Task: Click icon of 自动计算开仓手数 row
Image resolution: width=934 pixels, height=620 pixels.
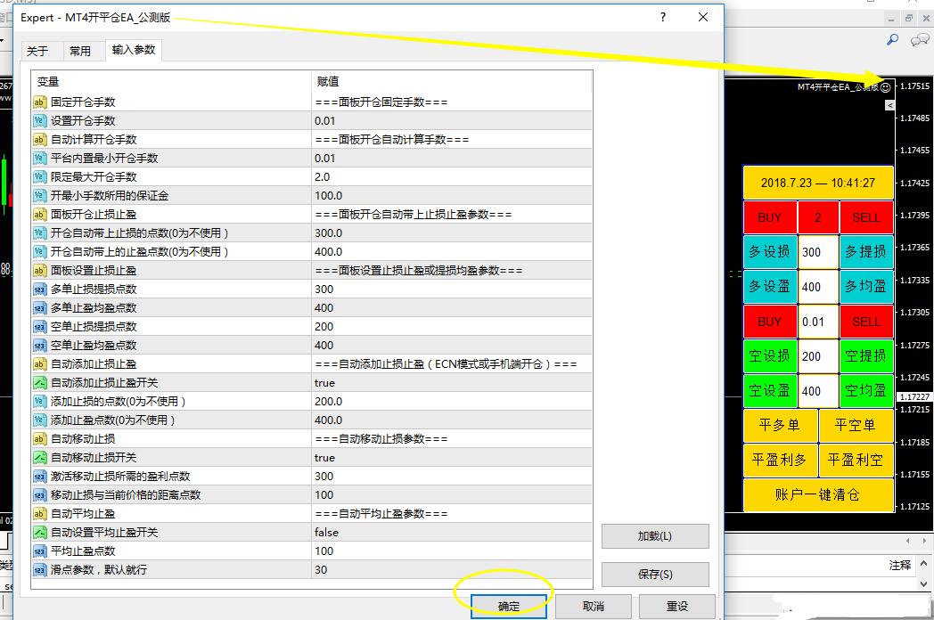Action: click(40, 140)
